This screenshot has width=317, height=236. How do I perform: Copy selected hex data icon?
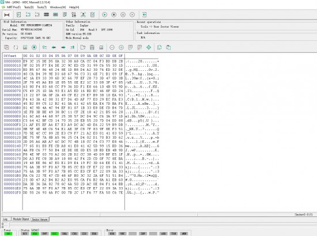pos(159,47)
